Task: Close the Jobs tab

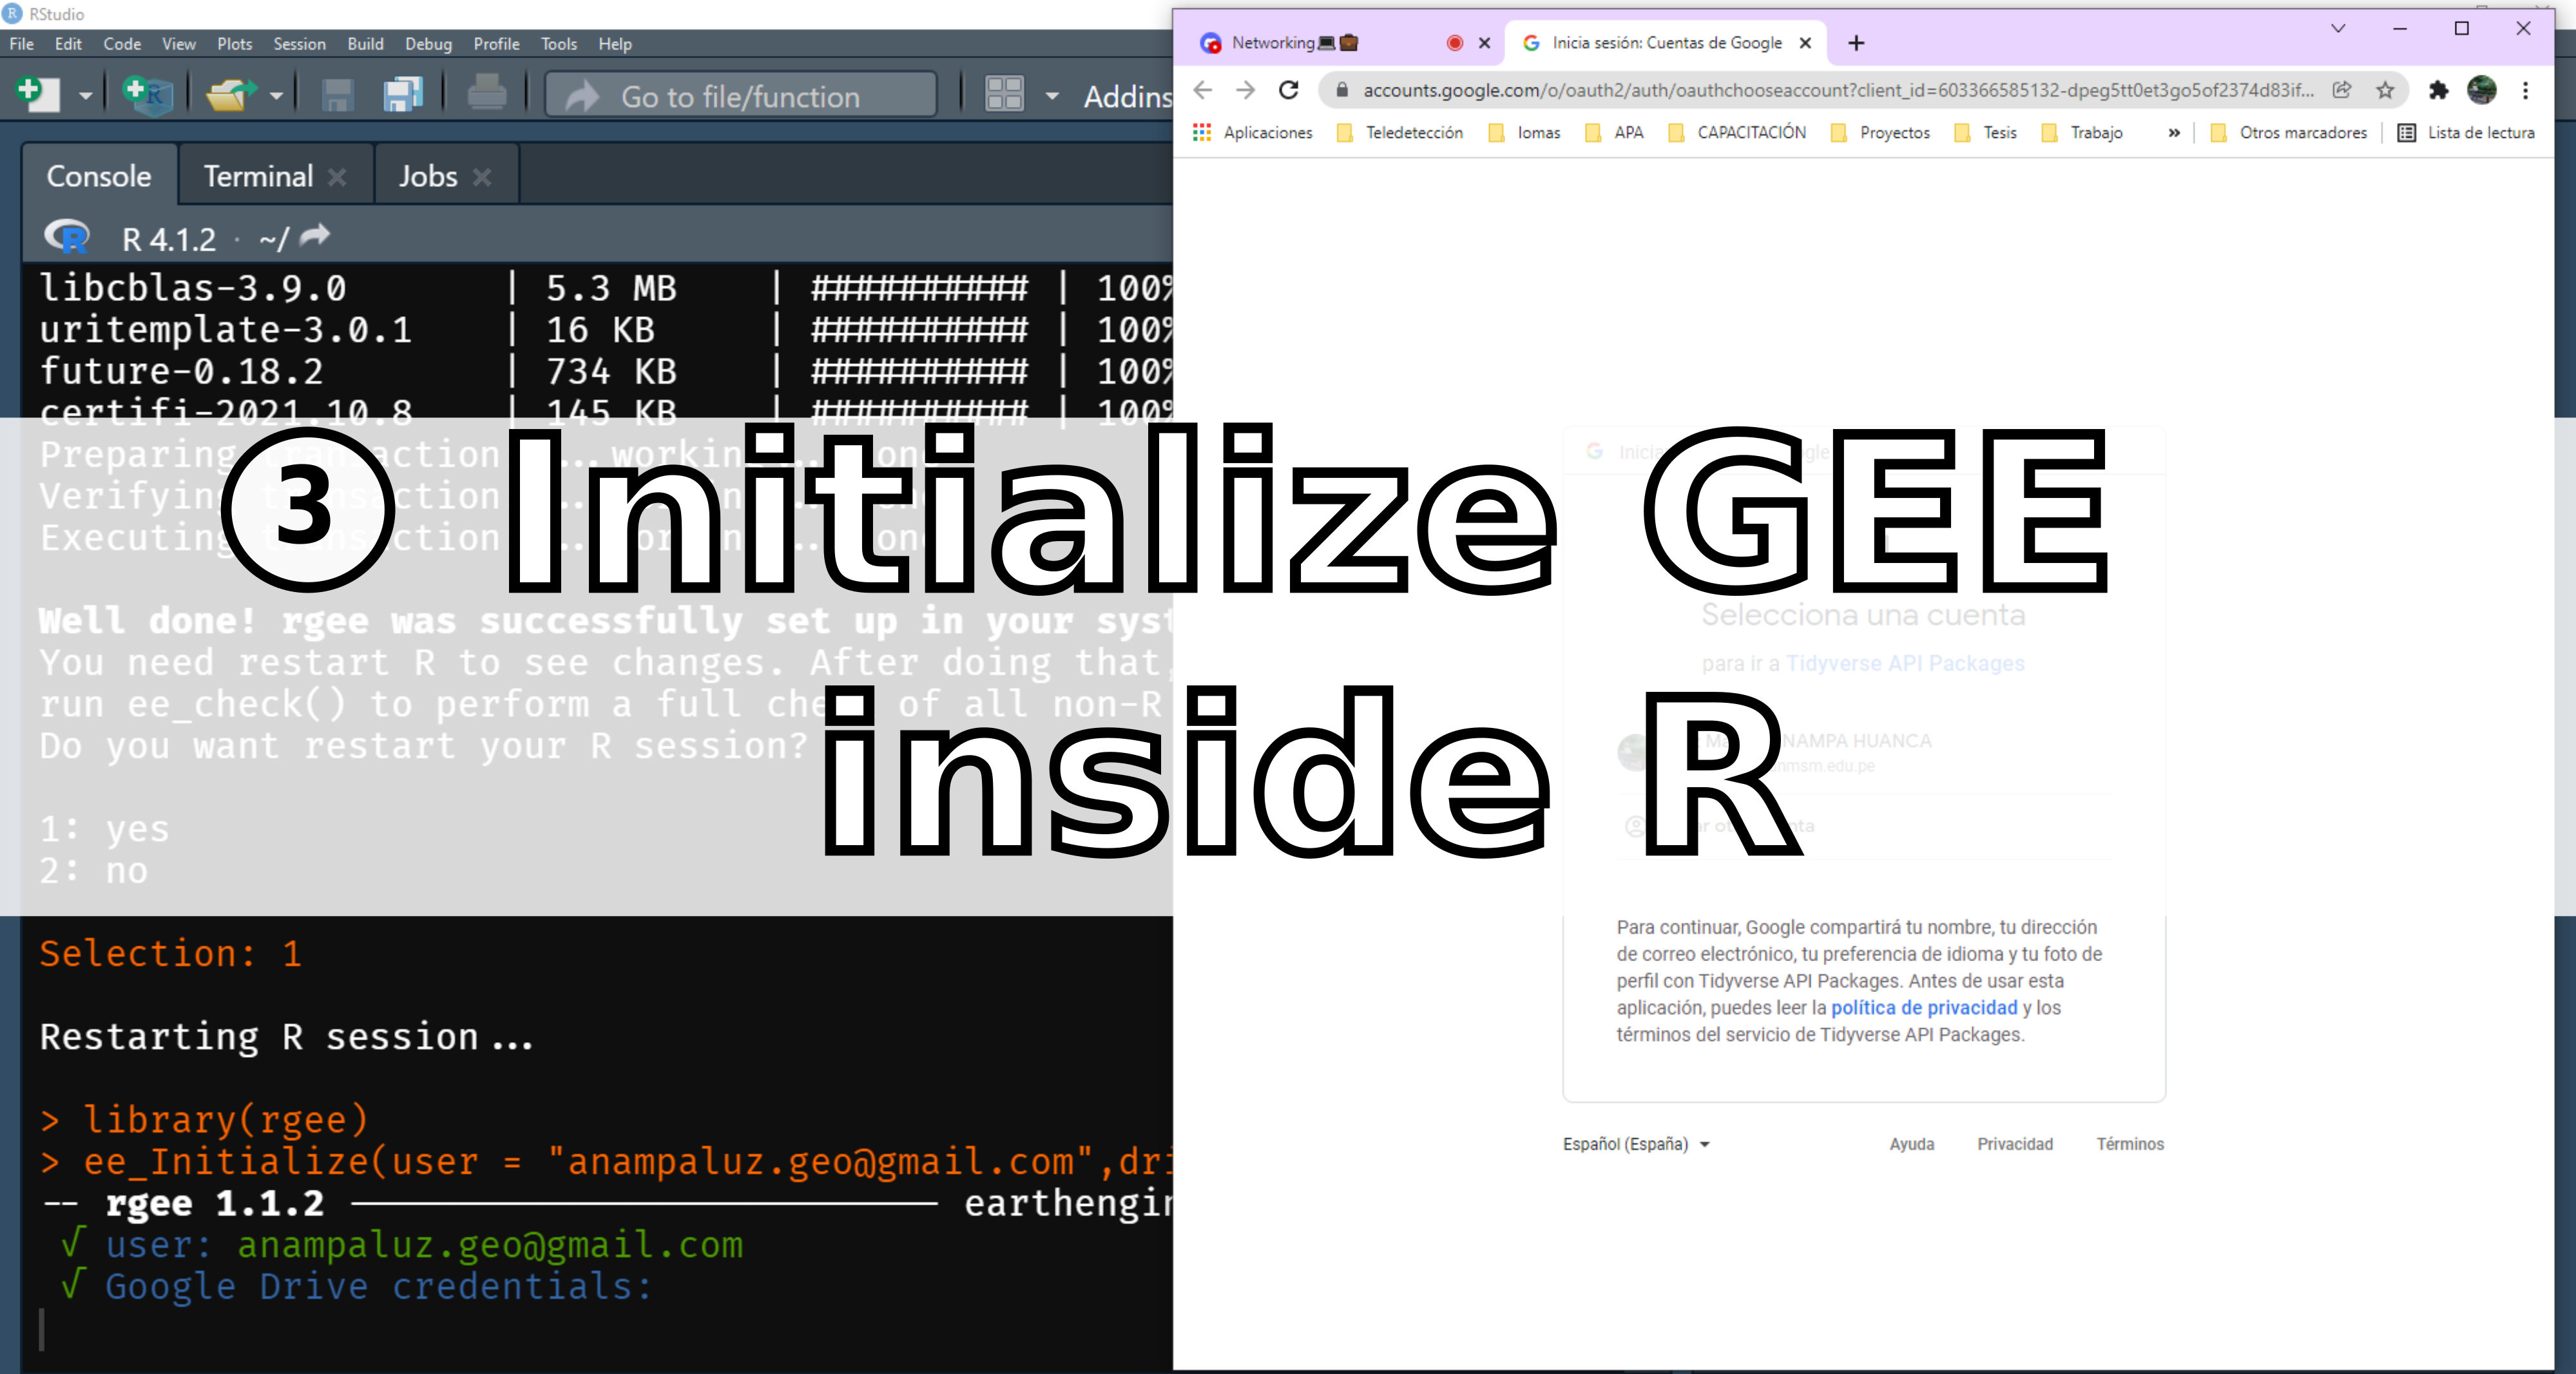Action: click(482, 177)
